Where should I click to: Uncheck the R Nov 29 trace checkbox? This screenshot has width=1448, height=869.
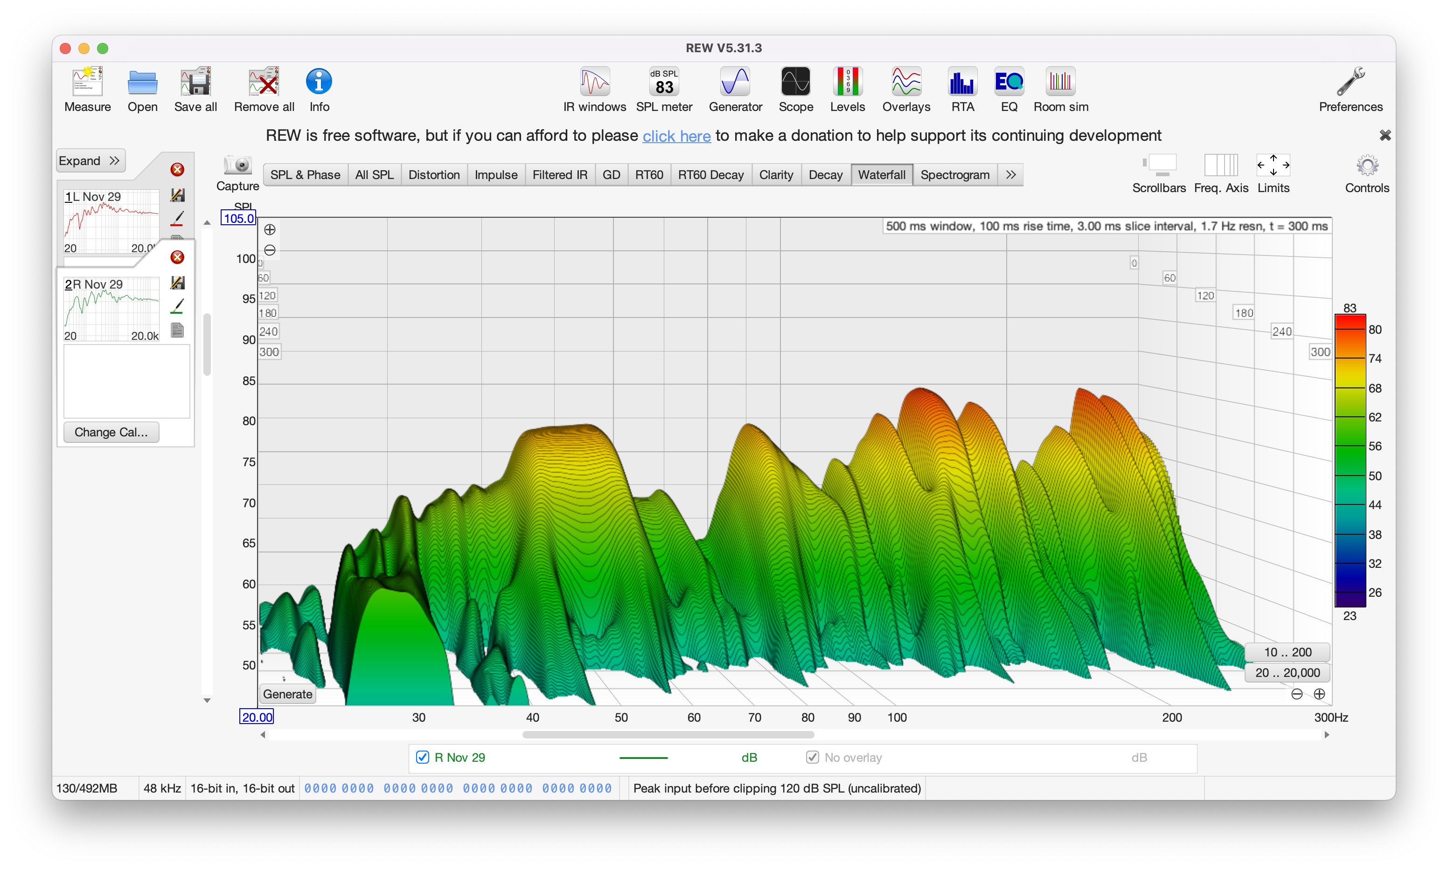(x=422, y=757)
